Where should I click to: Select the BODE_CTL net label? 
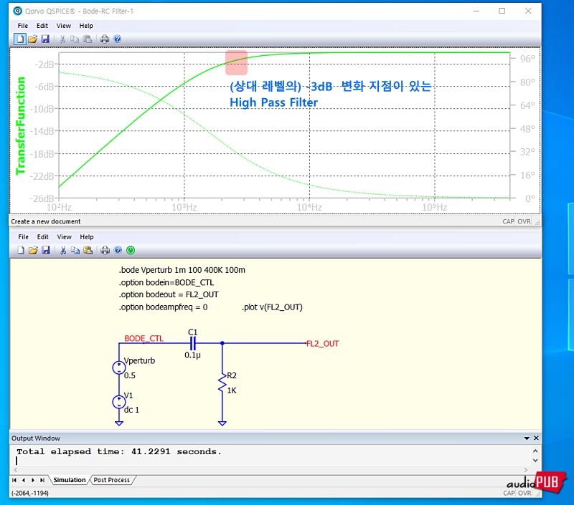point(144,338)
